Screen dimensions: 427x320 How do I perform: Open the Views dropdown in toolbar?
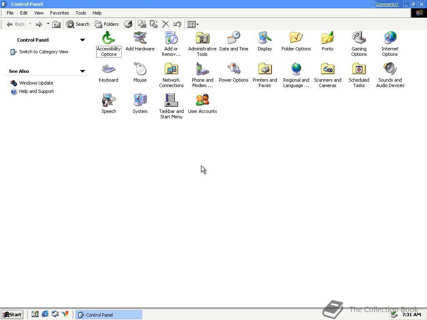[193, 24]
